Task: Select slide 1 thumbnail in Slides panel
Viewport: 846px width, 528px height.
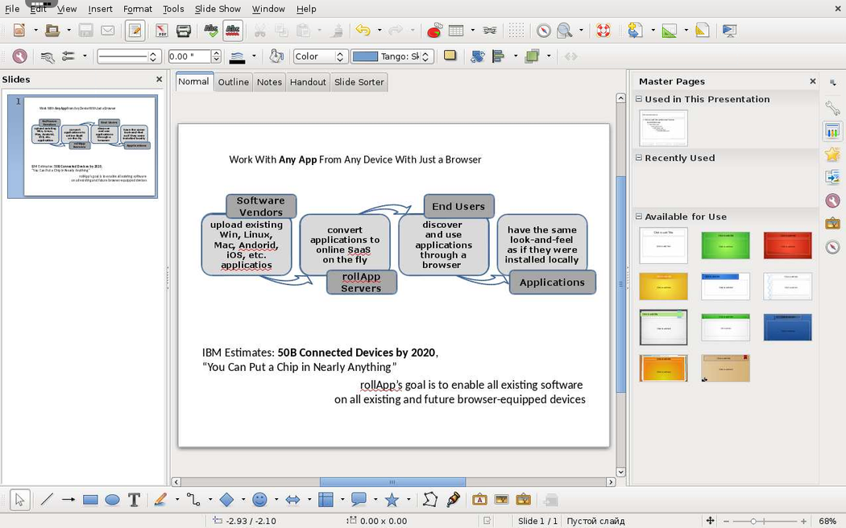Action: pos(90,146)
